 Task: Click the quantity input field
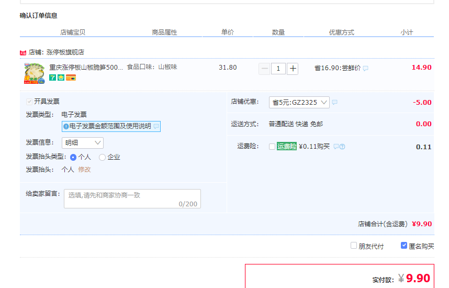[x=278, y=69]
